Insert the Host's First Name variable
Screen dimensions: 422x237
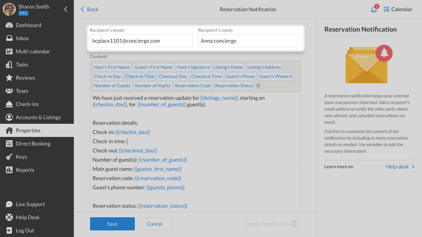point(112,67)
